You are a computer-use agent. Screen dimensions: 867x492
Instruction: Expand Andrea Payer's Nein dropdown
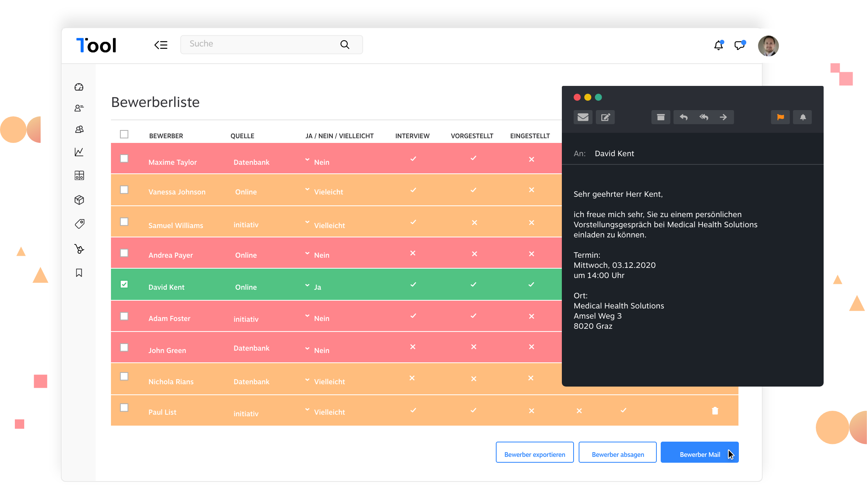click(307, 253)
